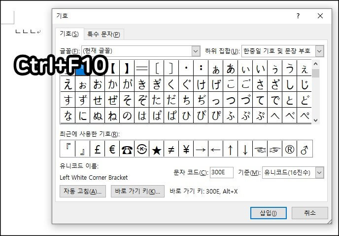The width and height of the screenshot is (339, 236).
Task: Select the hiragana か in symbol grid
Action: click(112, 83)
